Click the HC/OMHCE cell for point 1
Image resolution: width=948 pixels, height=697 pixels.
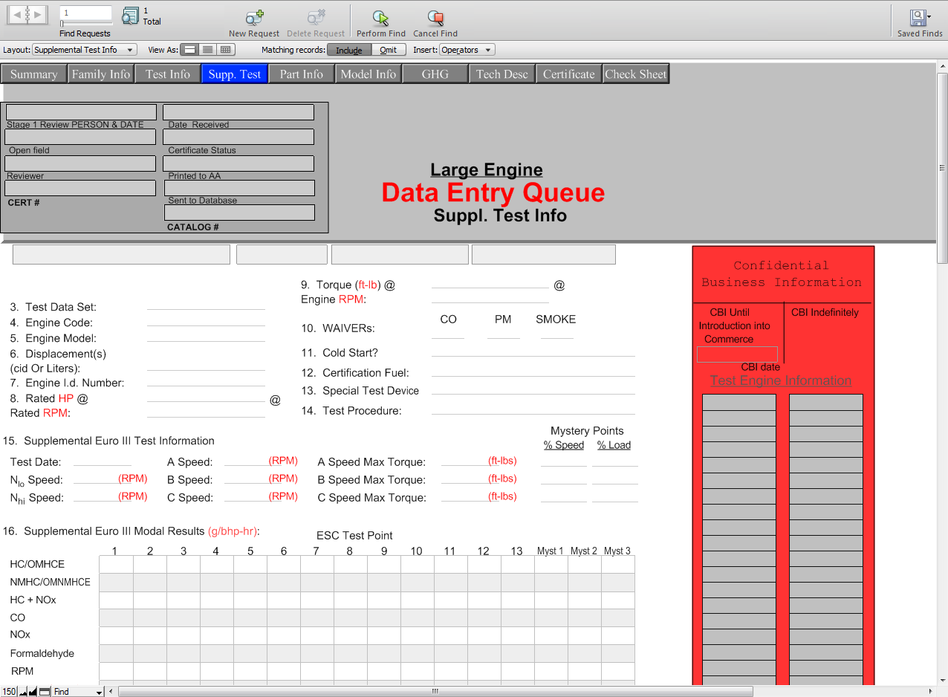[x=116, y=565]
